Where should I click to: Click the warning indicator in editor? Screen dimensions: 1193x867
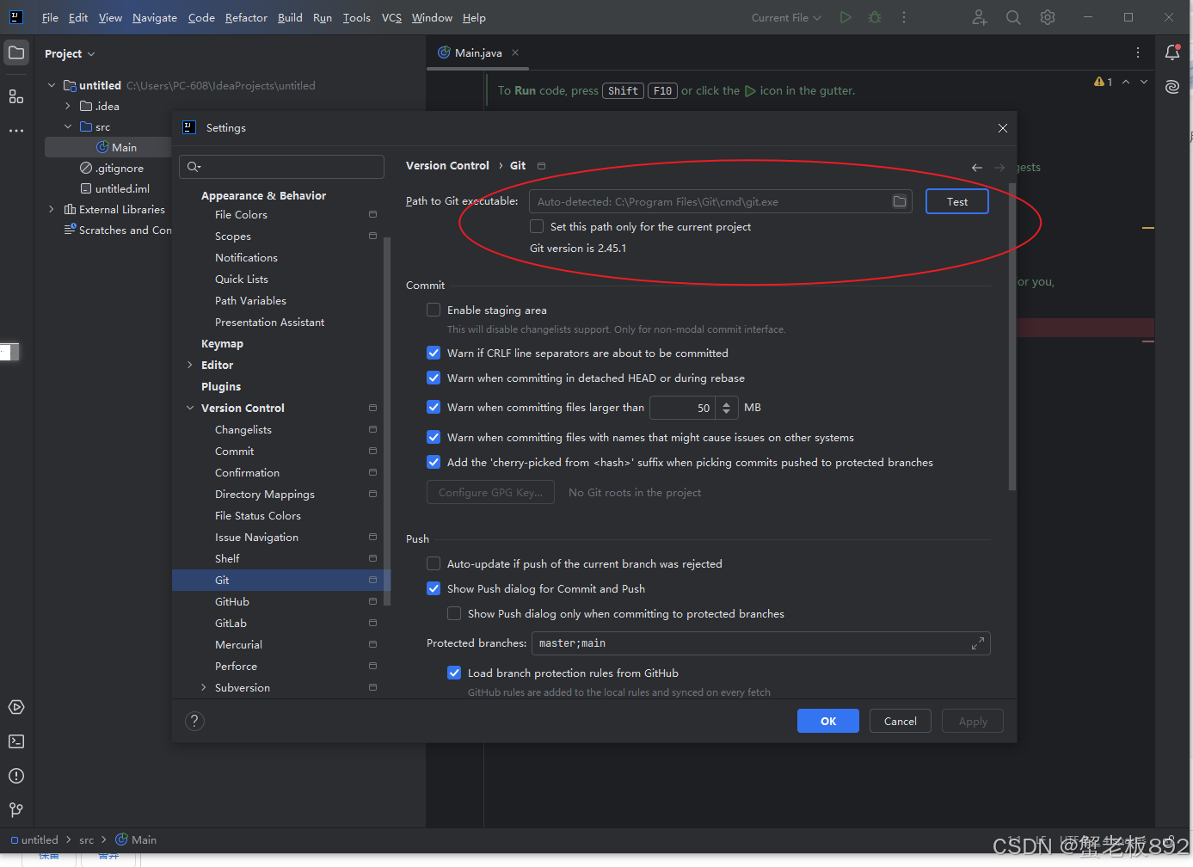pos(1104,82)
